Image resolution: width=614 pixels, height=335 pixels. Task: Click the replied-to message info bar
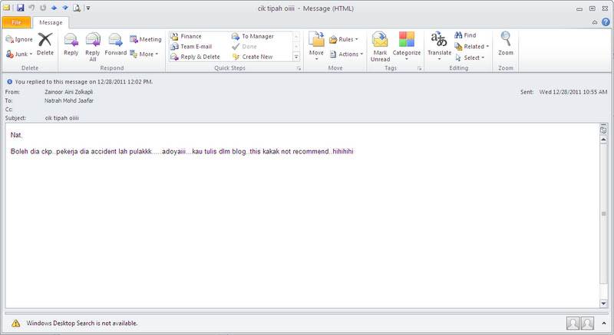tap(80, 82)
